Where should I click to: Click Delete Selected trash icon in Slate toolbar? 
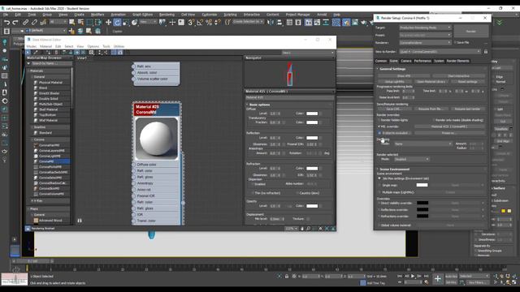(x=56, y=52)
